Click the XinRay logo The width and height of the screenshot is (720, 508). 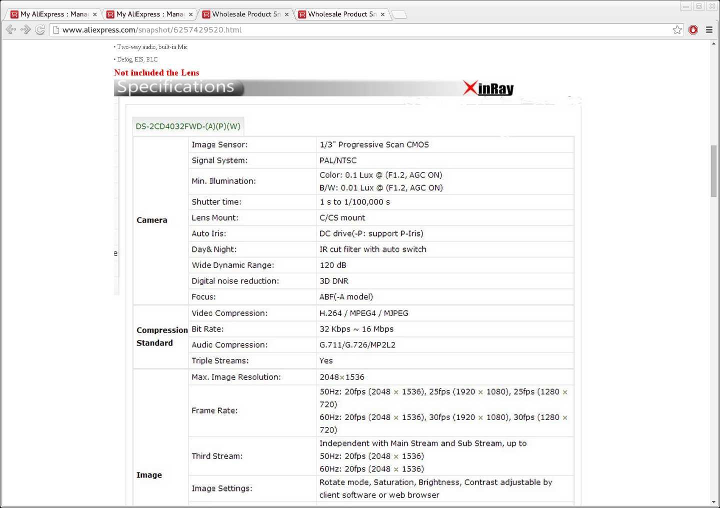tap(488, 88)
